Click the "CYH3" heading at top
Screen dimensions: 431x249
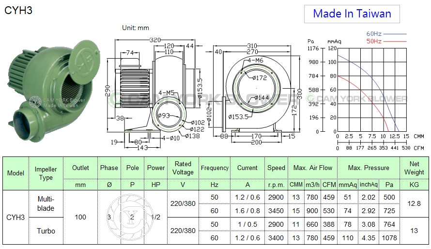pos(18,11)
